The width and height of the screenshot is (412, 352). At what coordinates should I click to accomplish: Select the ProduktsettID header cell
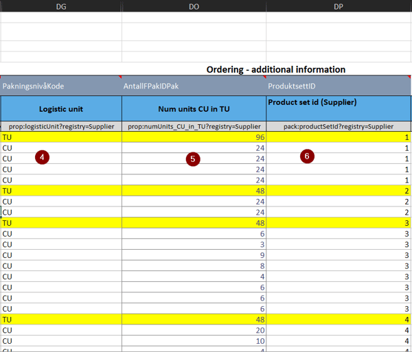point(339,86)
